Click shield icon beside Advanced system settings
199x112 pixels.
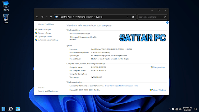36,40
